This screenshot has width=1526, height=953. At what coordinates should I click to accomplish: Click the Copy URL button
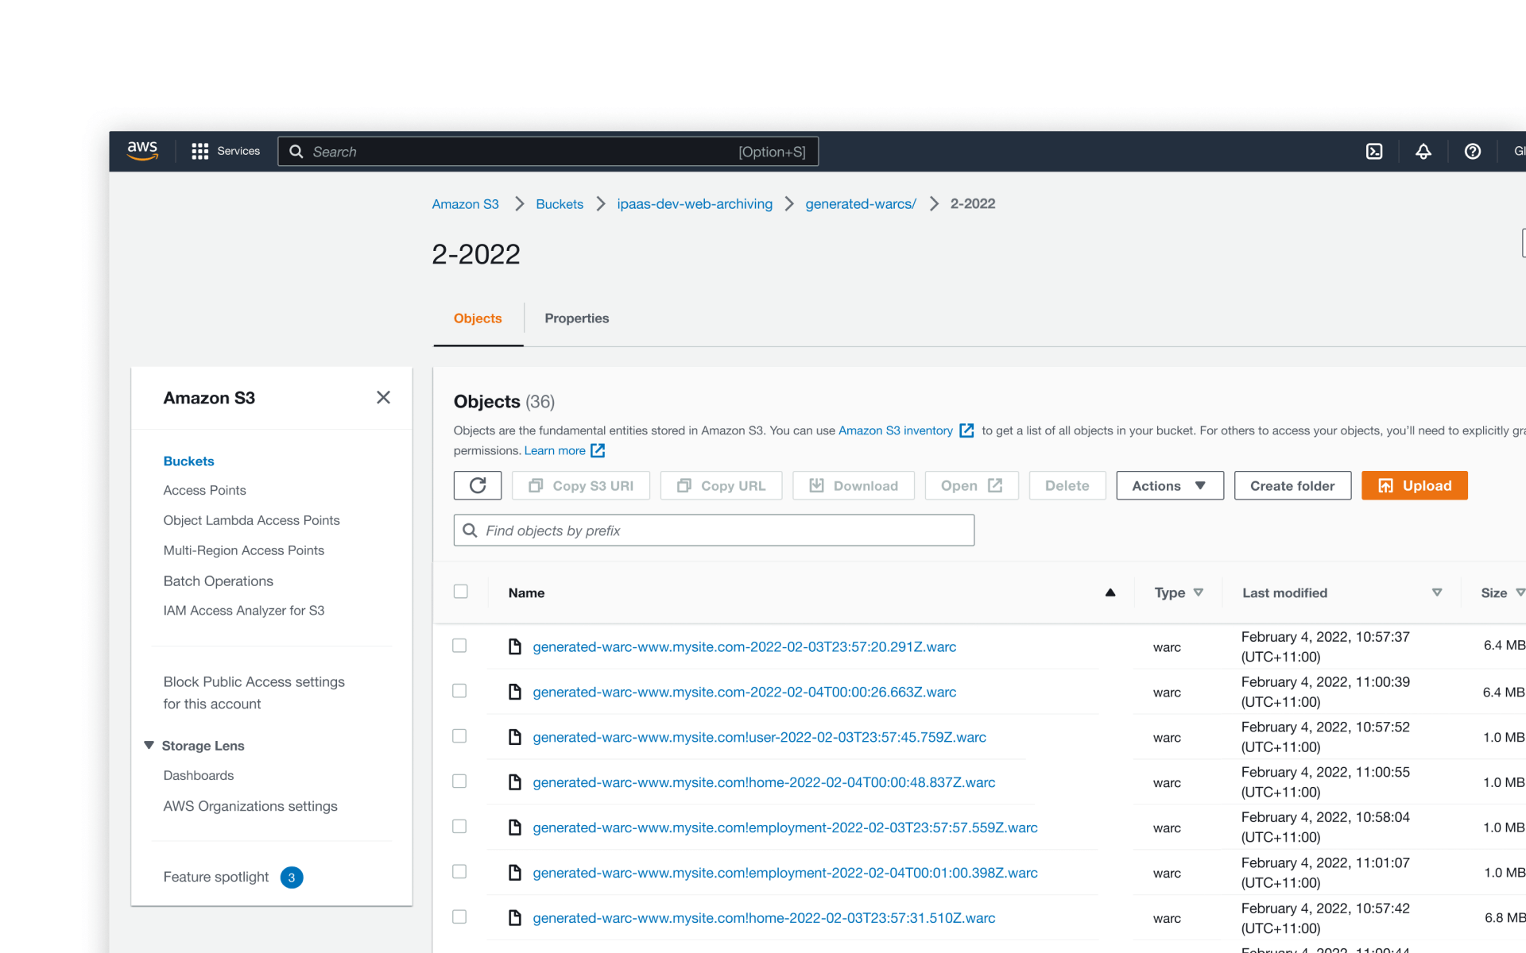click(721, 485)
